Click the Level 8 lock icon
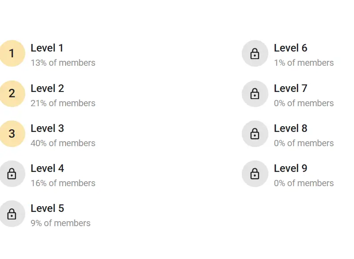The width and height of the screenshot is (354, 259). (255, 134)
